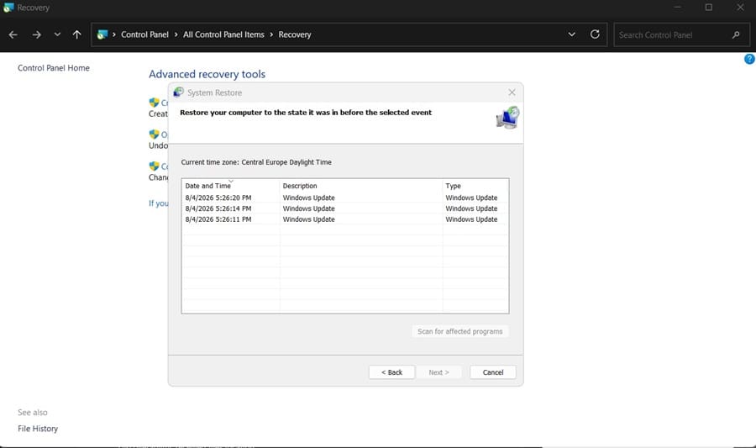Go up one folder level
Screen dimensions: 756x448
(x=76, y=34)
